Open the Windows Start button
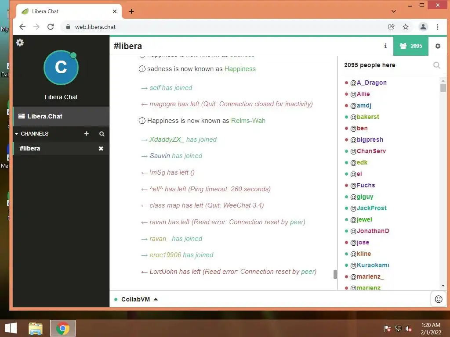The height and width of the screenshot is (337, 450). (x=11, y=328)
